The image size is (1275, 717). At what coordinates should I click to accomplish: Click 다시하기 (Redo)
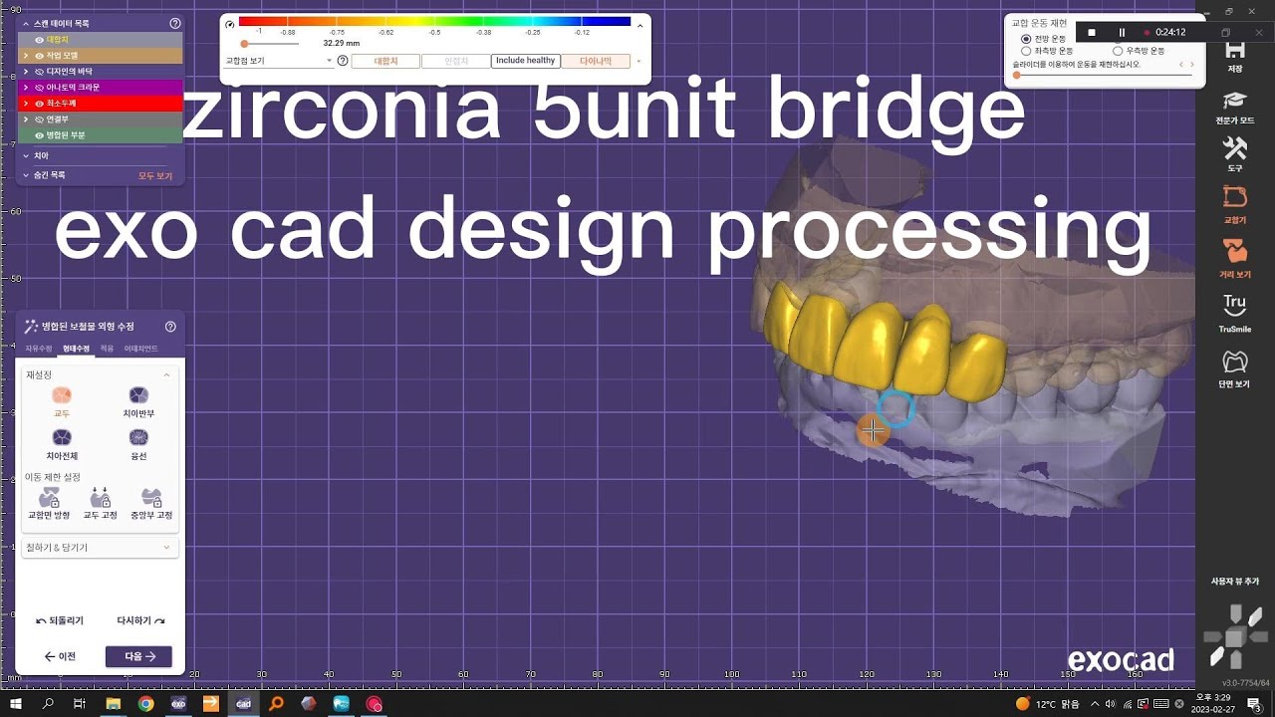(x=140, y=620)
